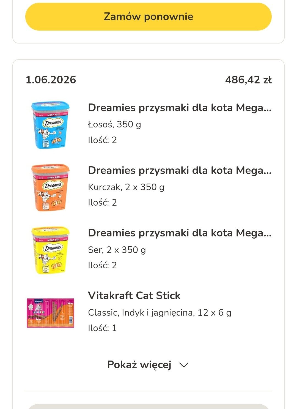Click Ilość: 2 under the Łosoś product
This screenshot has height=409, width=297.
pyautogui.click(x=102, y=140)
